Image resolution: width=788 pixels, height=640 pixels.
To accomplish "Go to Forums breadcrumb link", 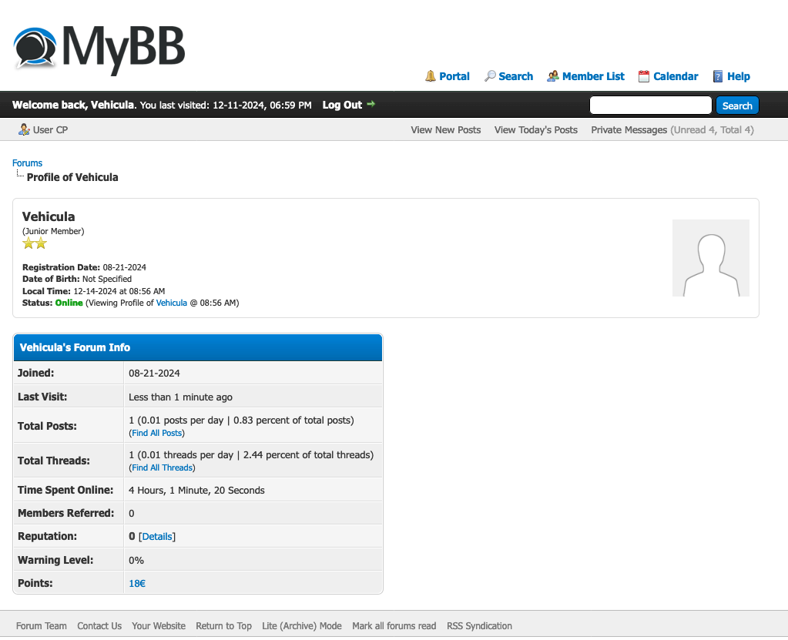I will pyautogui.click(x=27, y=163).
